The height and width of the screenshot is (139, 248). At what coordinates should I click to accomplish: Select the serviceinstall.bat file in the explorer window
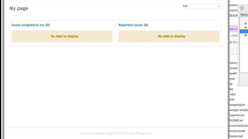tap(239, 125)
